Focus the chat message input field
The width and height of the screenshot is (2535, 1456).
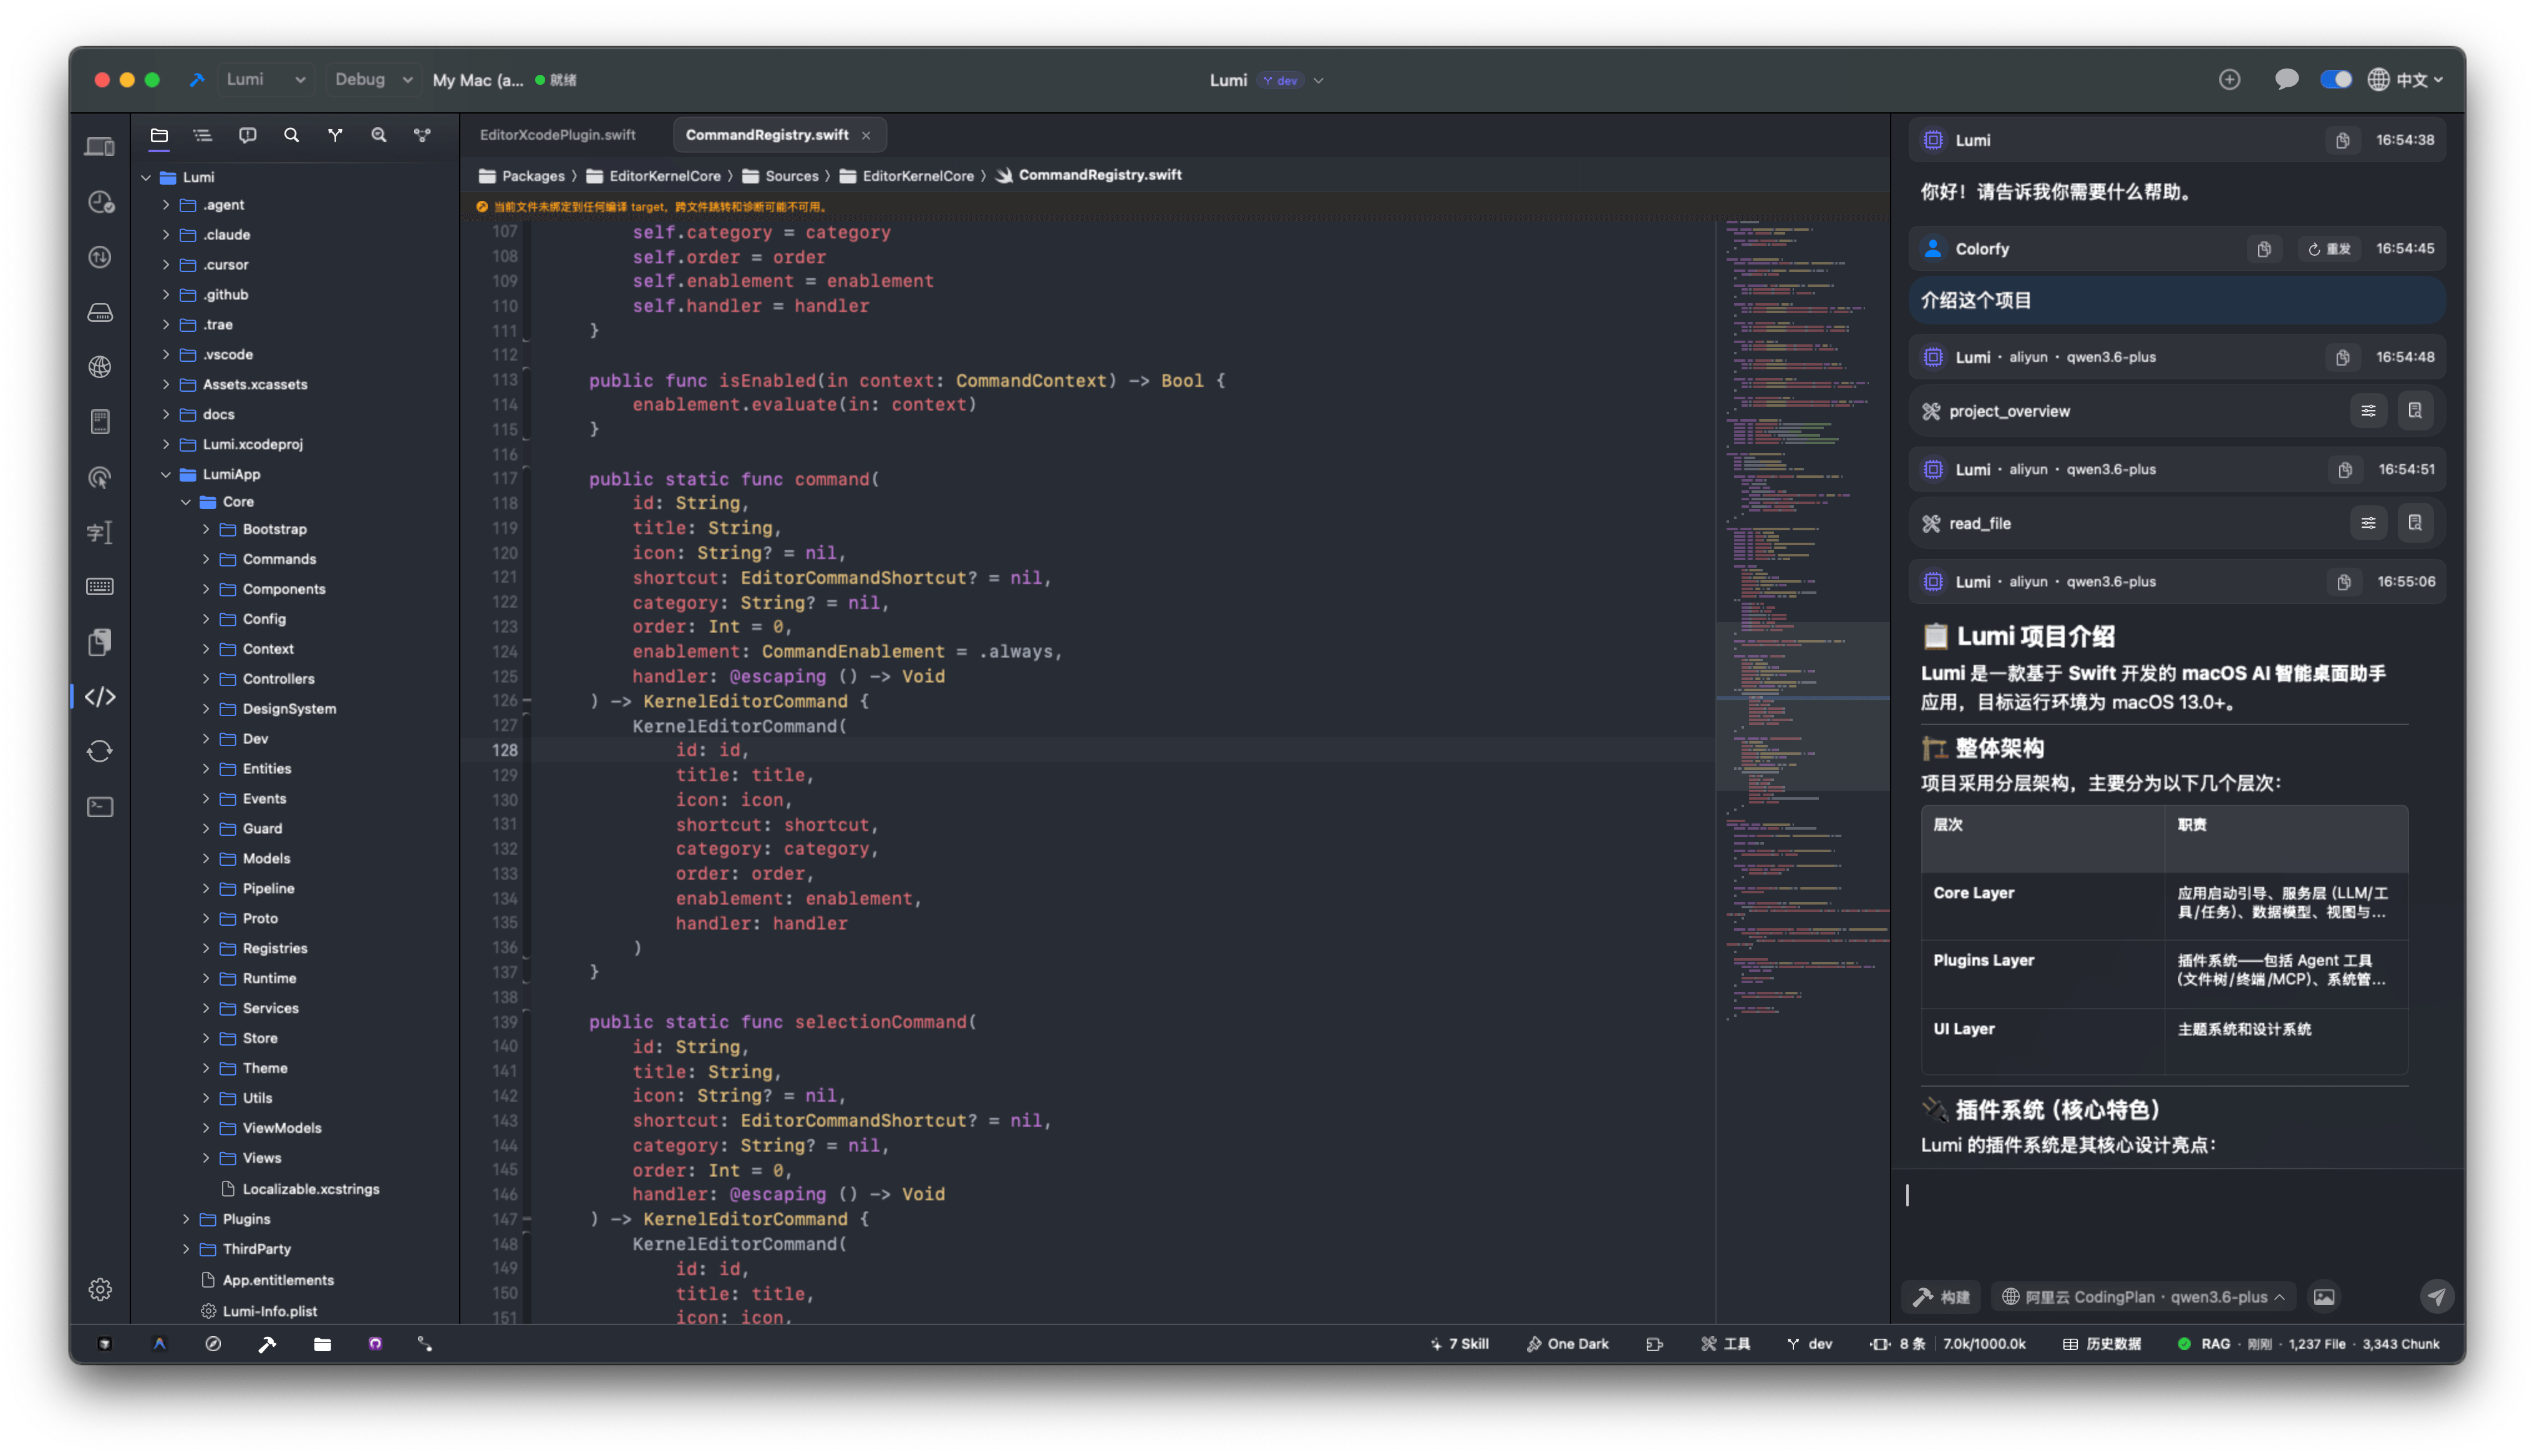tap(2176, 1221)
